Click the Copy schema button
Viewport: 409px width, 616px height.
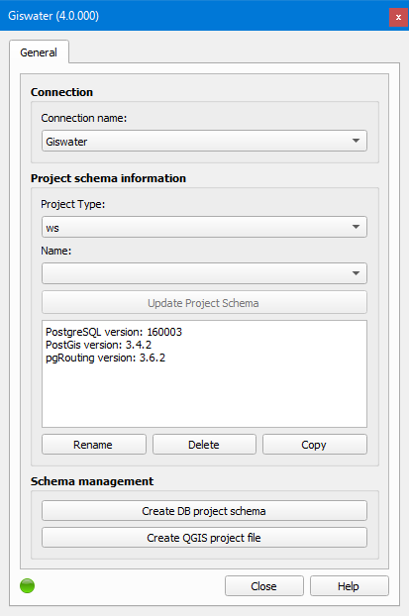point(315,445)
